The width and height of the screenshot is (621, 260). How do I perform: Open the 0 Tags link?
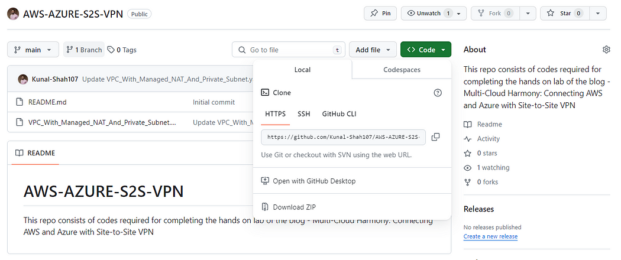122,50
